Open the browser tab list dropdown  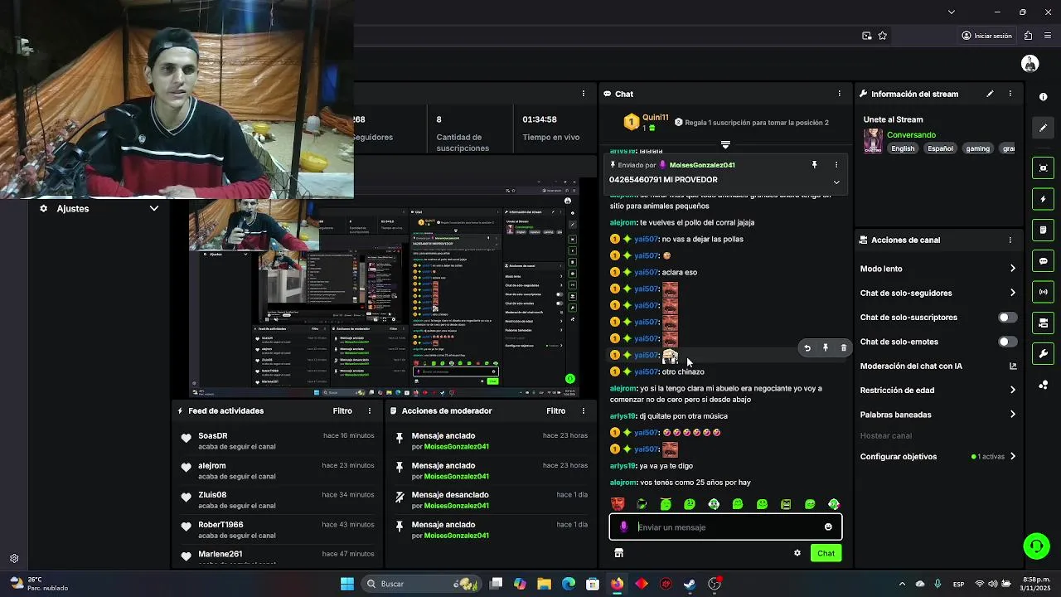click(951, 12)
